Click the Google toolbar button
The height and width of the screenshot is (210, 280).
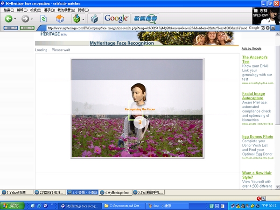(117, 19)
